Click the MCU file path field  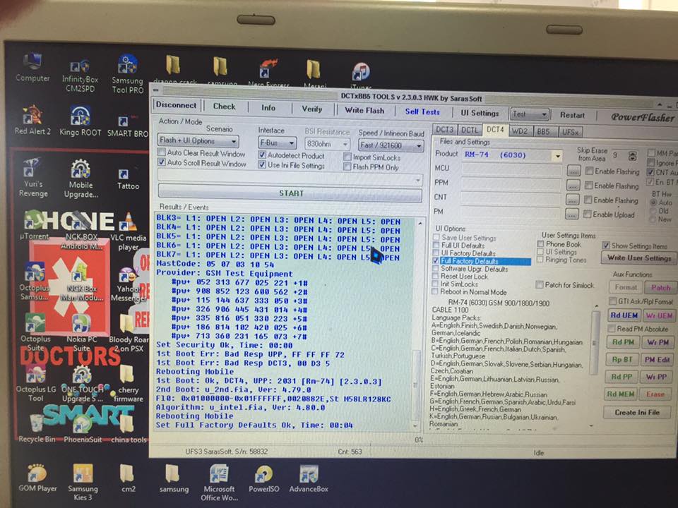[512, 169]
